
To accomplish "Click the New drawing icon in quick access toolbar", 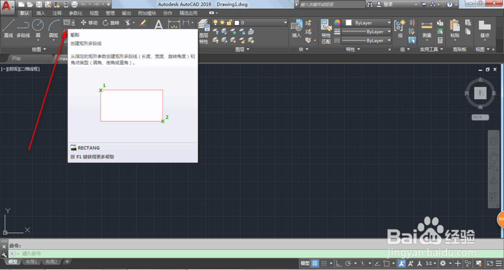I will point(21,4).
